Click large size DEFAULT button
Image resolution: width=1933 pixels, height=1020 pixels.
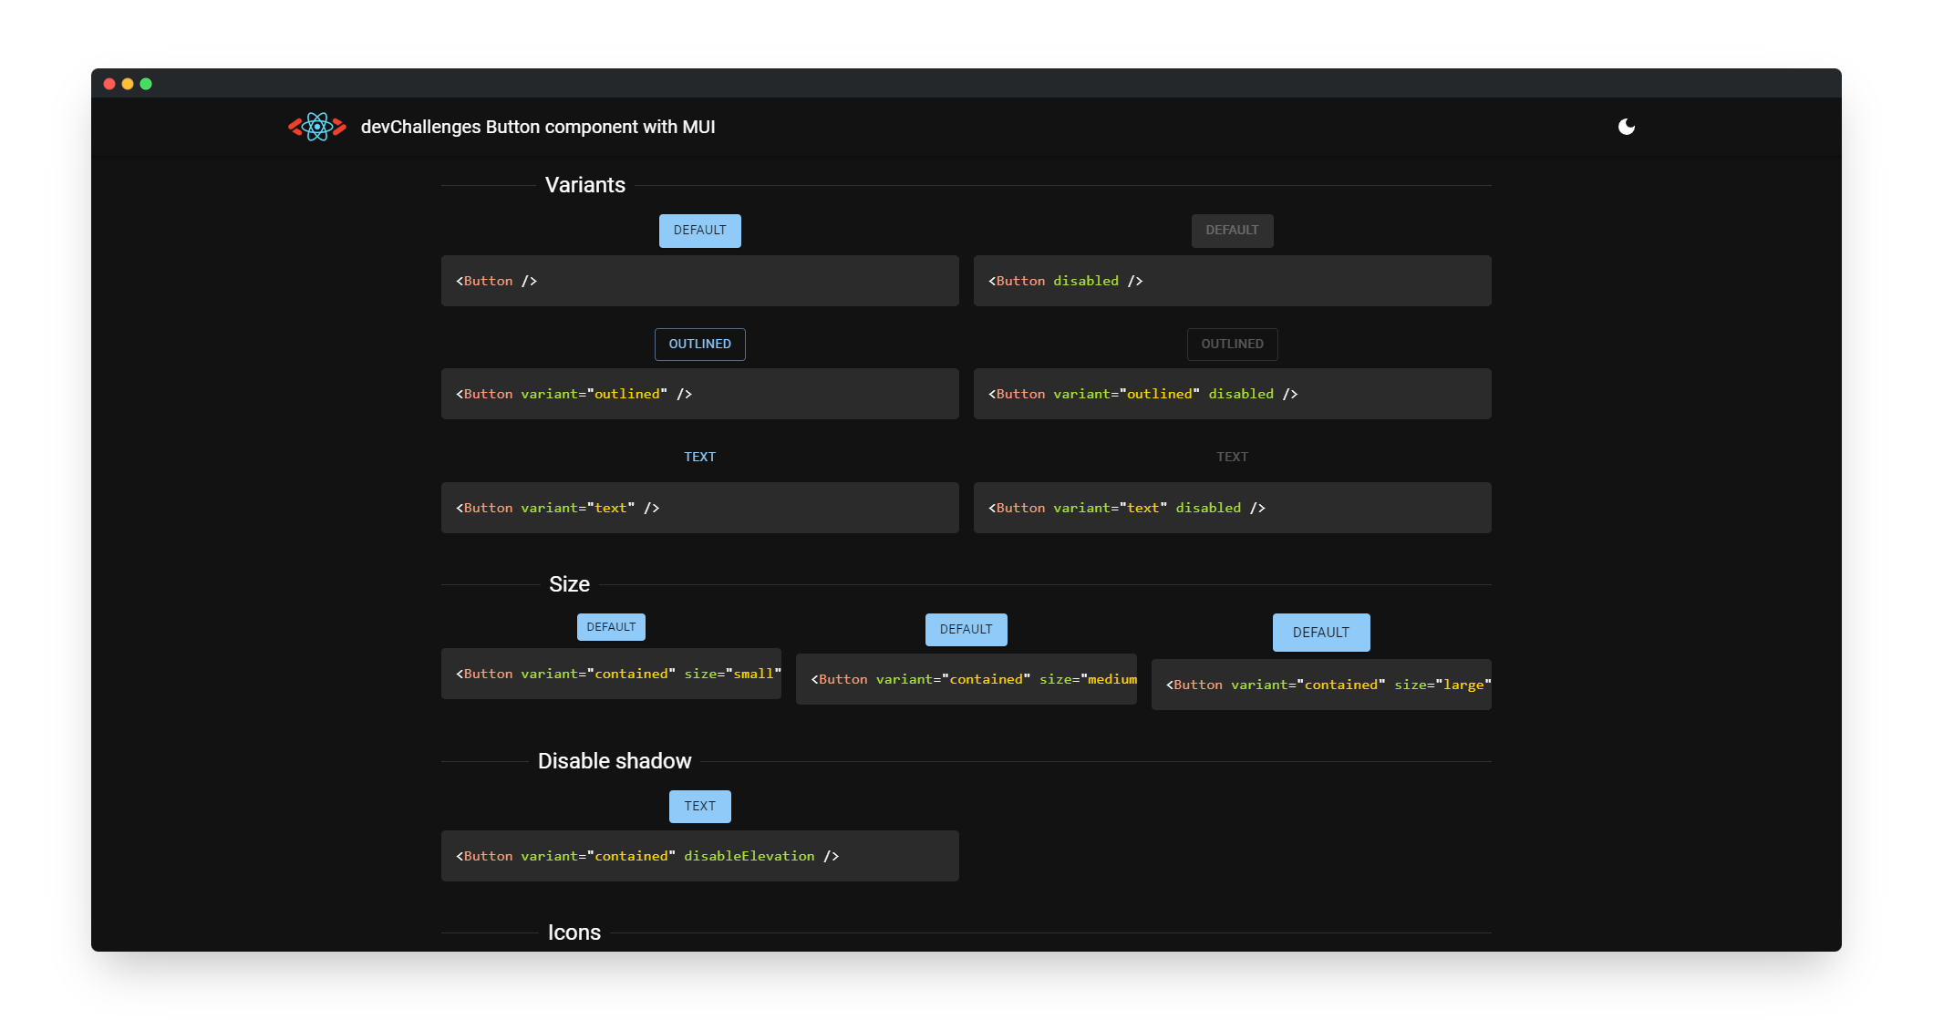coord(1322,632)
